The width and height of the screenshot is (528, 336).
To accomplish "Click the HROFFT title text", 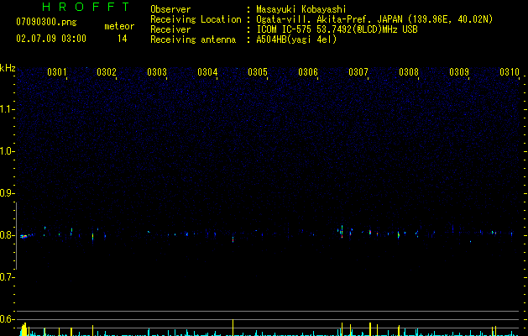I will pyautogui.click(x=86, y=7).
